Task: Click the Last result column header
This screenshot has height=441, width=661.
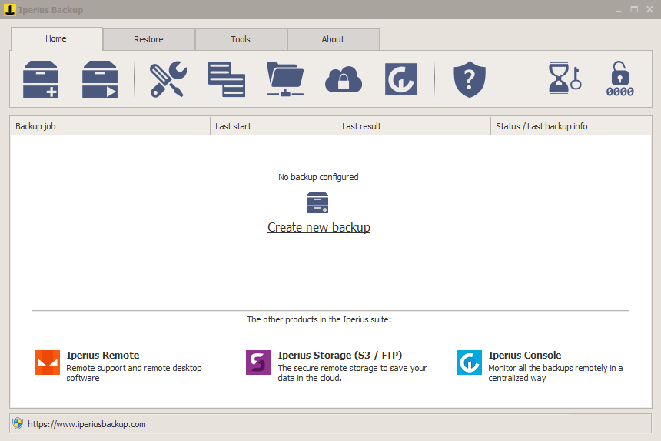Action: 414,126
